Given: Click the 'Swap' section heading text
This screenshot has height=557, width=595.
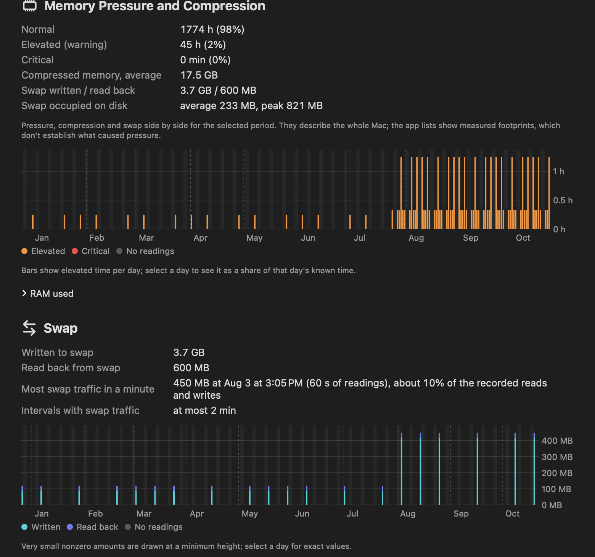Looking at the screenshot, I should pyautogui.click(x=61, y=328).
